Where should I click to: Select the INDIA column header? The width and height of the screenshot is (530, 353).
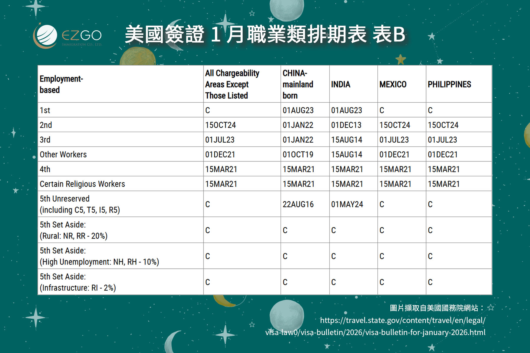341,84
